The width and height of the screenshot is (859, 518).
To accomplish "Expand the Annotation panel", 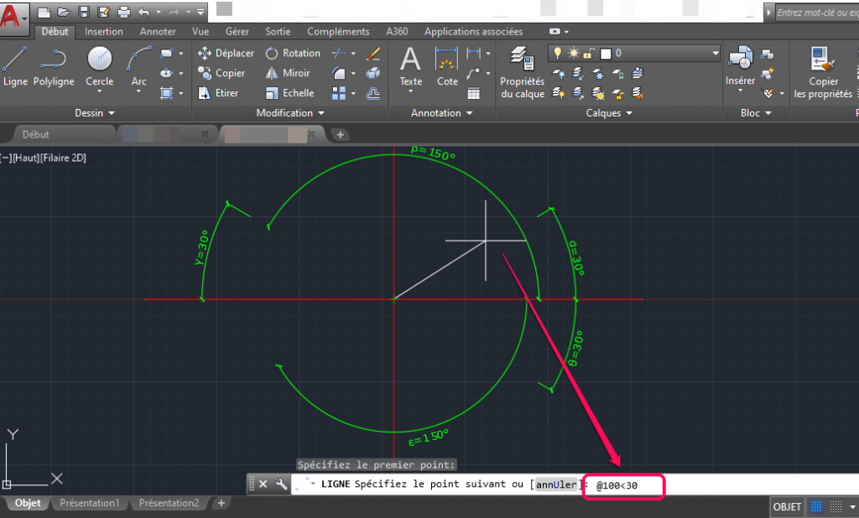I will (x=441, y=113).
